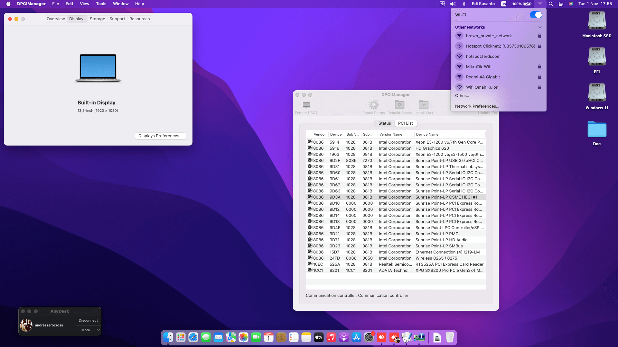Open Control Center from menu bar
Screen dimensions: 618x347
(x=561, y=4)
